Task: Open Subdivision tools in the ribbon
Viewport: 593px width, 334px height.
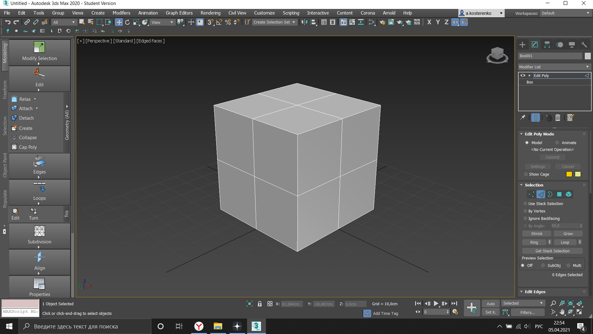Action: tap(40, 235)
